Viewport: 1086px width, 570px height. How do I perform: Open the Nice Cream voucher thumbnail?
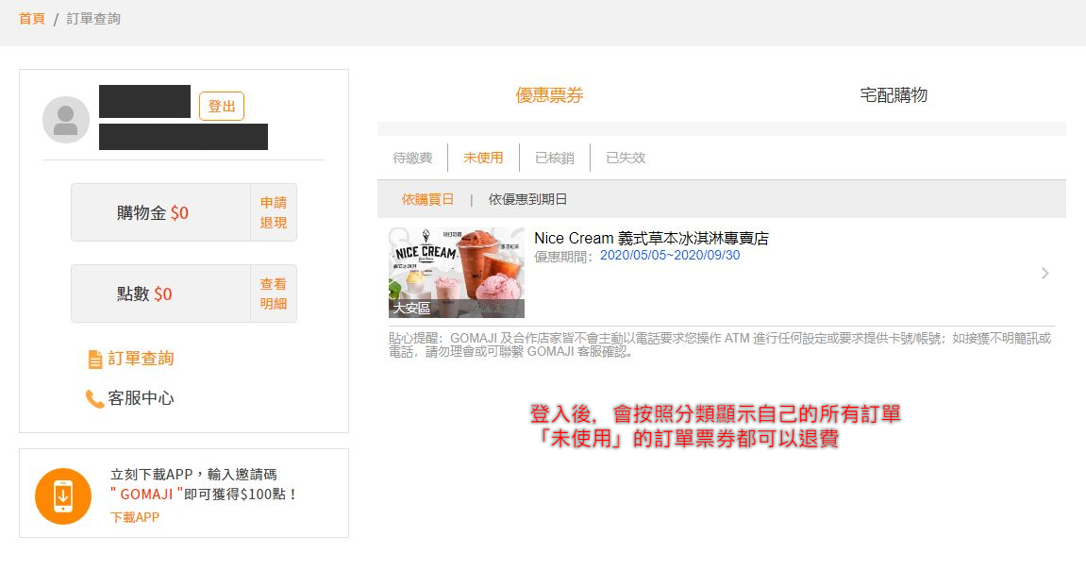457,273
